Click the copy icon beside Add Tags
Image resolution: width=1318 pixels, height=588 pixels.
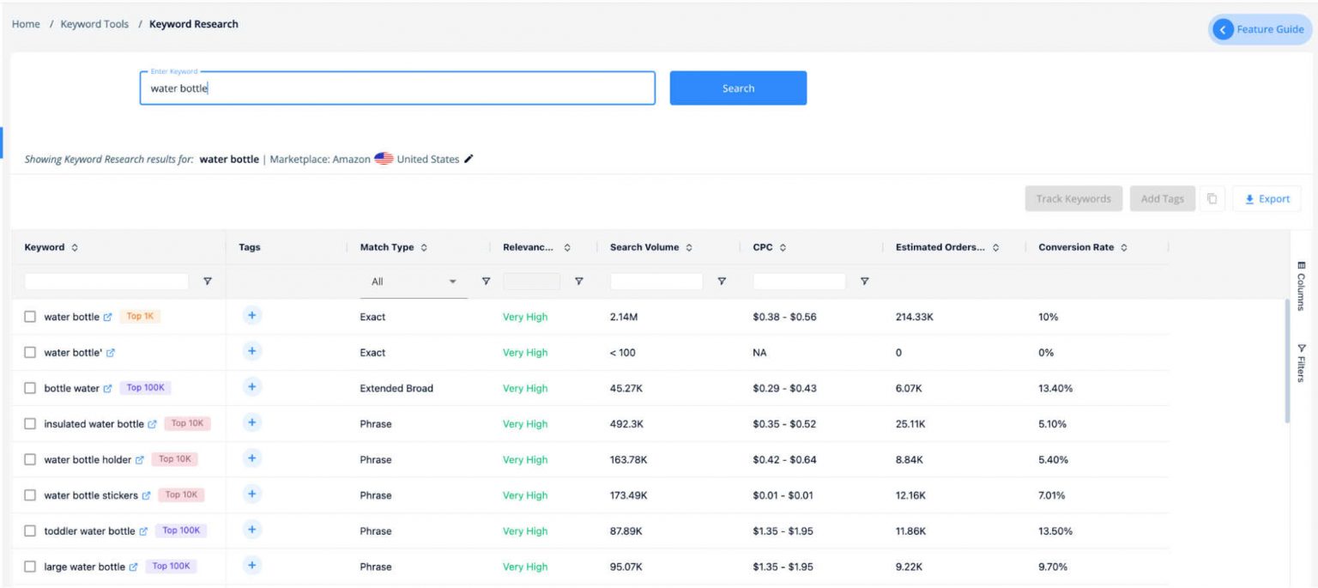[x=1212, y=198]
